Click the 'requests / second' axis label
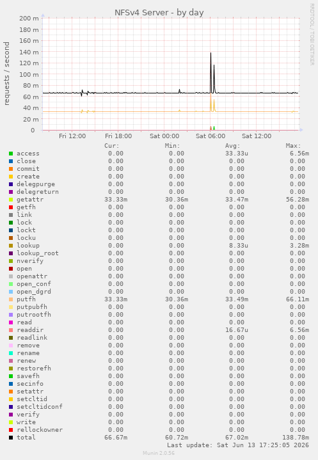 6,74
